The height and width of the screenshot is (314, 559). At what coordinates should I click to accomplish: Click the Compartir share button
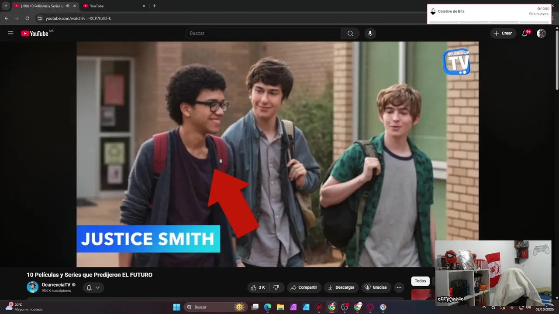pyautogui.click(x=304, y=287)
